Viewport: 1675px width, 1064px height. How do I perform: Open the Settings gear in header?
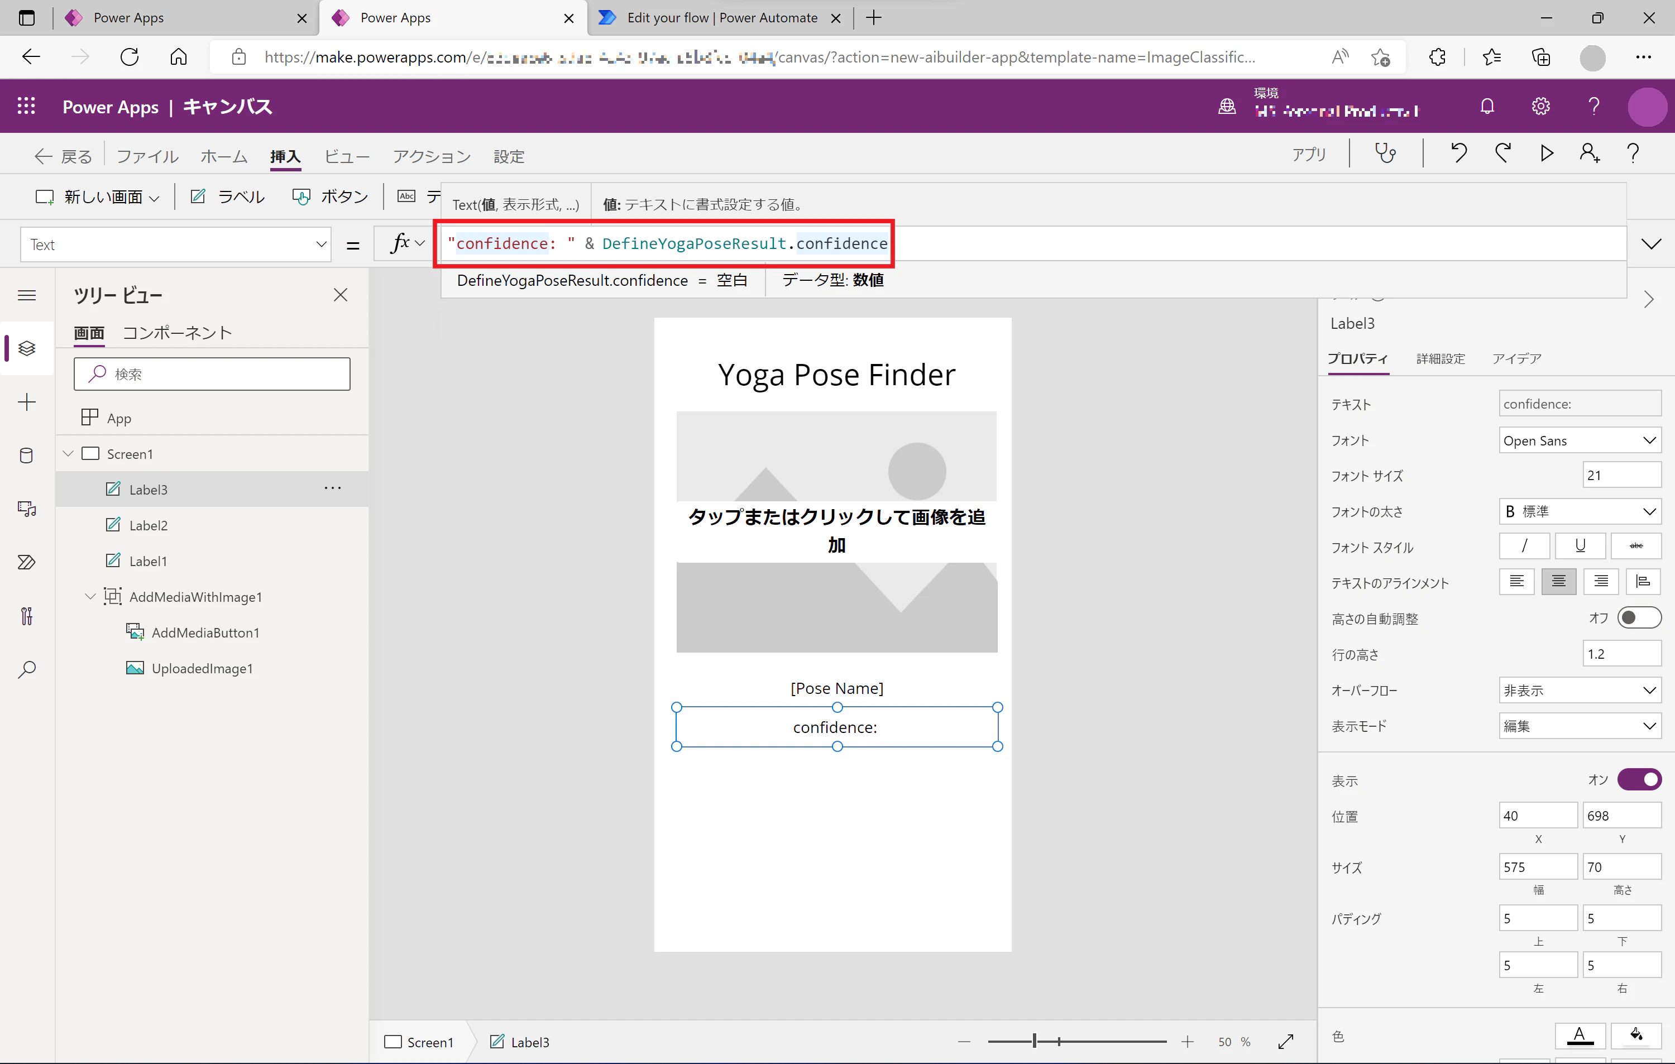pyautogui.click(x=1541, y=107)
